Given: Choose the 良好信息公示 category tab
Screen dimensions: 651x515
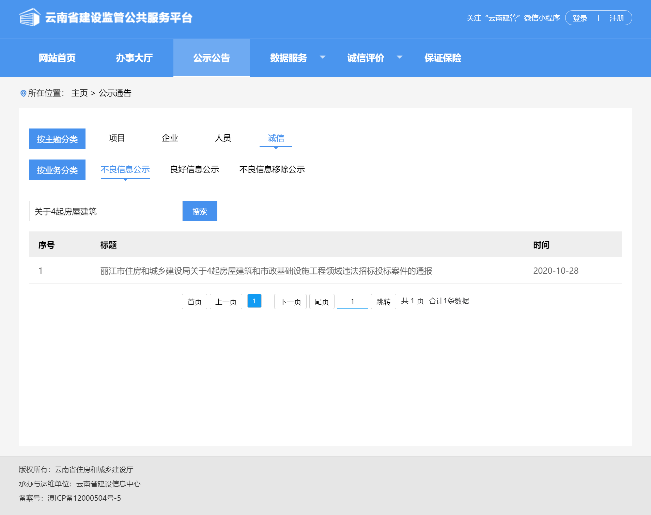Looking at the screenshot, I should pyautogui.click(x=195, y=169).
